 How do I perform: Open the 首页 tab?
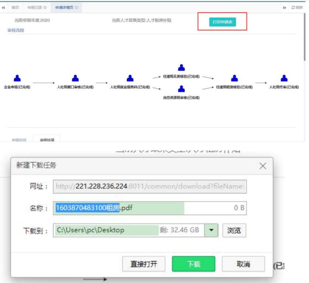tap(15, 7)
